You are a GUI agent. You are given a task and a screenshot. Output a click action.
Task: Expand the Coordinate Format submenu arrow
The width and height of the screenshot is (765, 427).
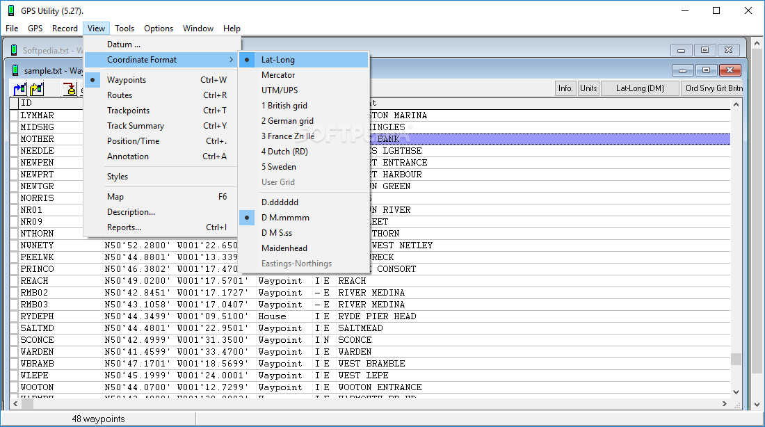[232, 60]
